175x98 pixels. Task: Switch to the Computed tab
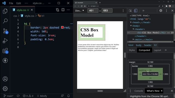tap(144, 50)
